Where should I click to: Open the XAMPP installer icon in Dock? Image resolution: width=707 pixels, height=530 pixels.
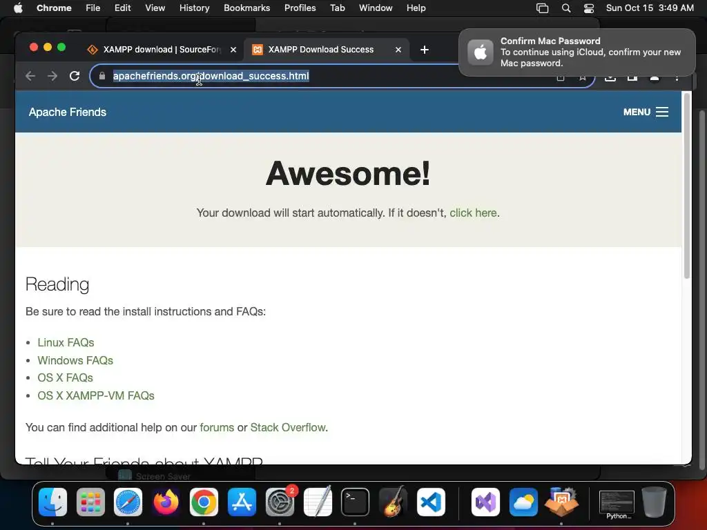[x=561, y=501]
